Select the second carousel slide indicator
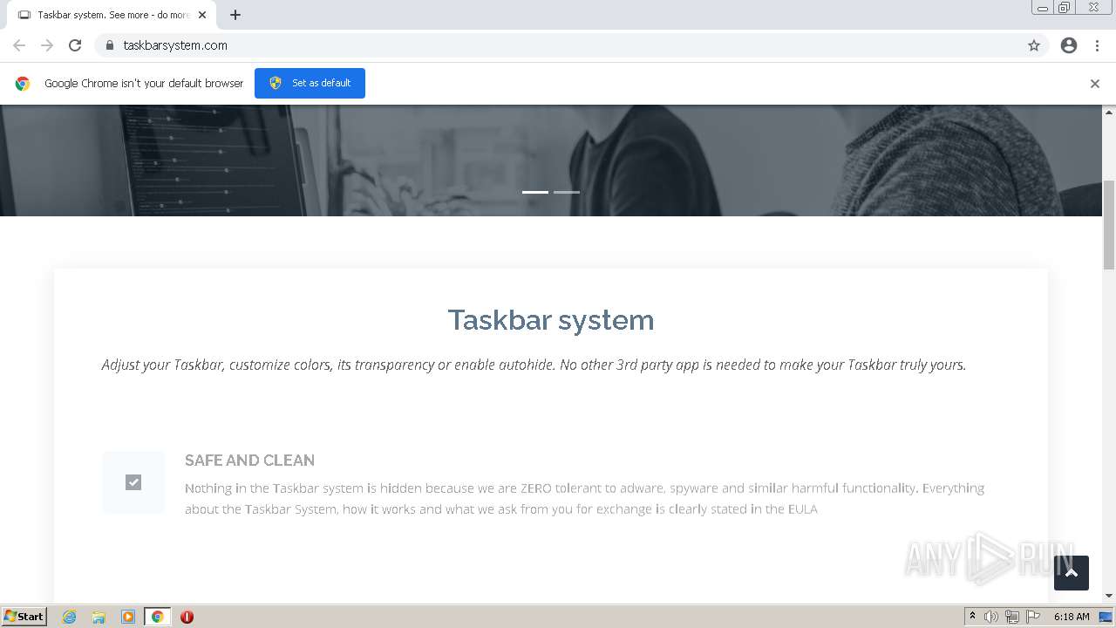This screenshot has width=1116, height=628. pyautogui.click(x=567, y=192)
